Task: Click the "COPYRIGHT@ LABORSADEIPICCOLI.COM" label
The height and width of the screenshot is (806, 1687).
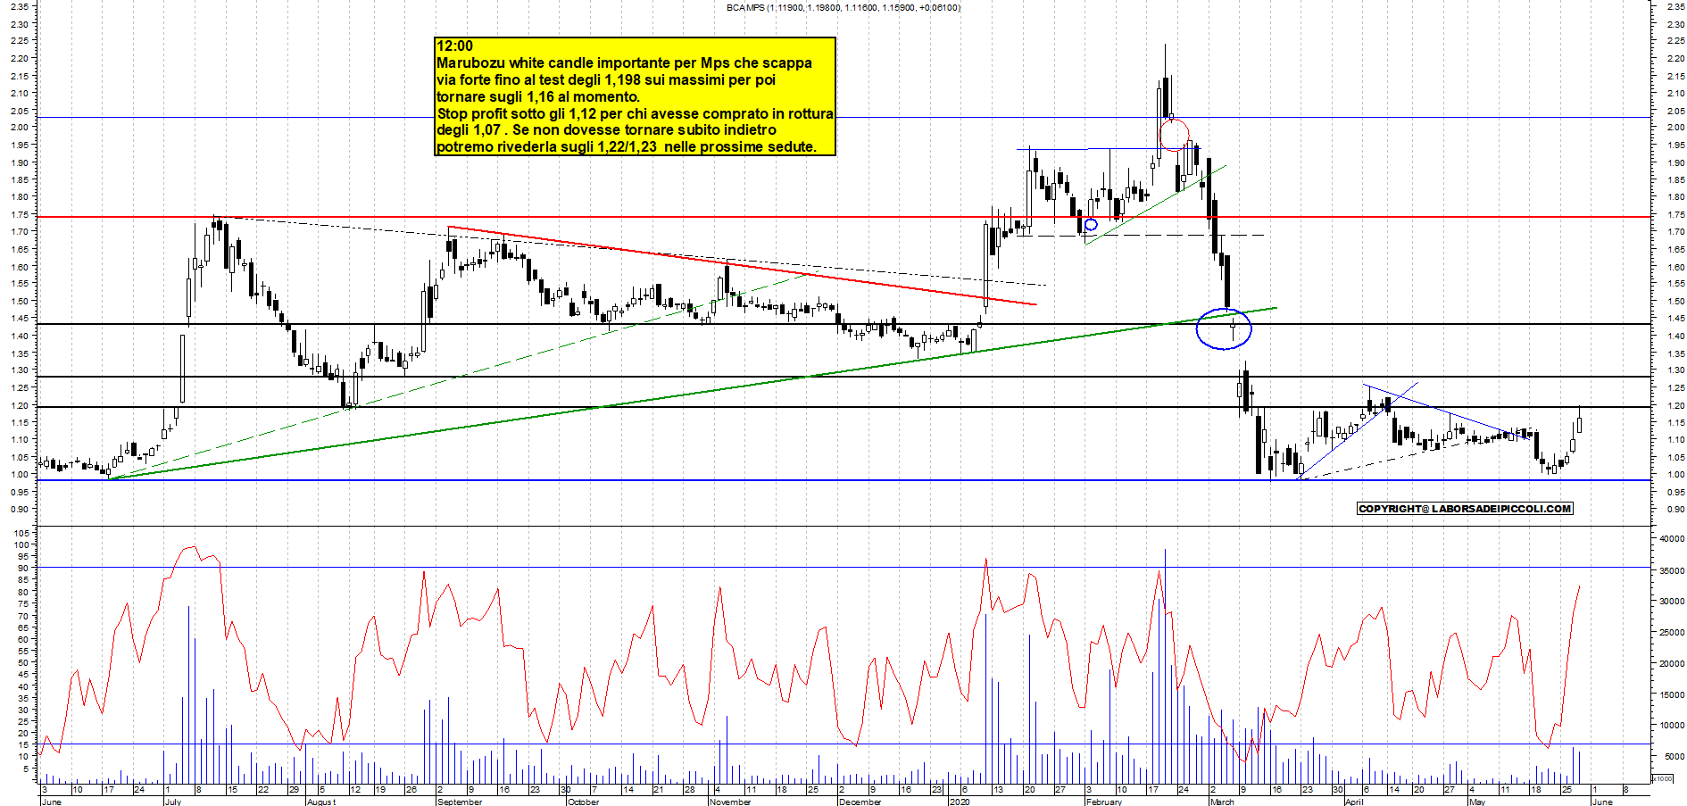Action: click(x=1465, y=509)
